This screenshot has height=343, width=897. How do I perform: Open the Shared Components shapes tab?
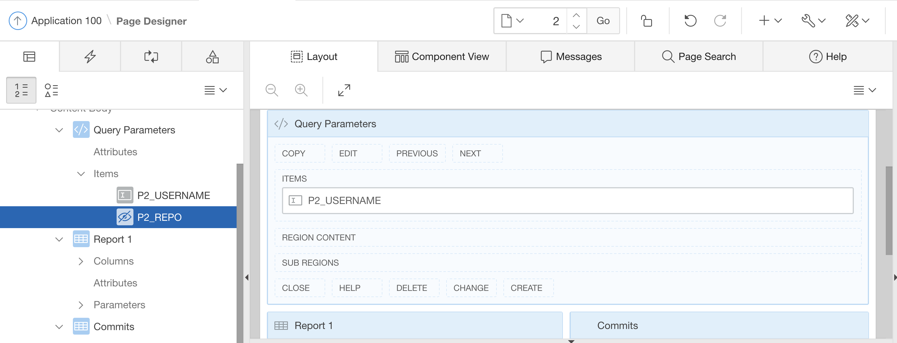[212, 56]
